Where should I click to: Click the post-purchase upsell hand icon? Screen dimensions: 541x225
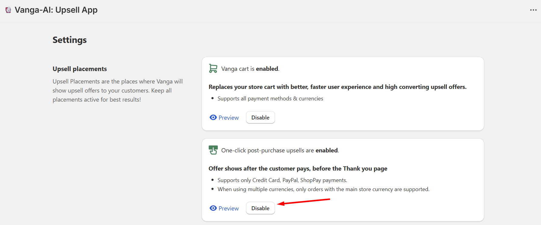(213, 150)
